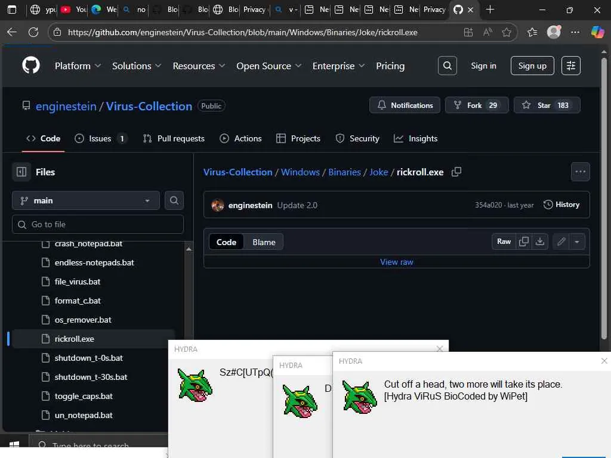Viewport: 611px width, 458px height.
Task: Star the Virus-Collection repository
Action: tap(547, 105)
